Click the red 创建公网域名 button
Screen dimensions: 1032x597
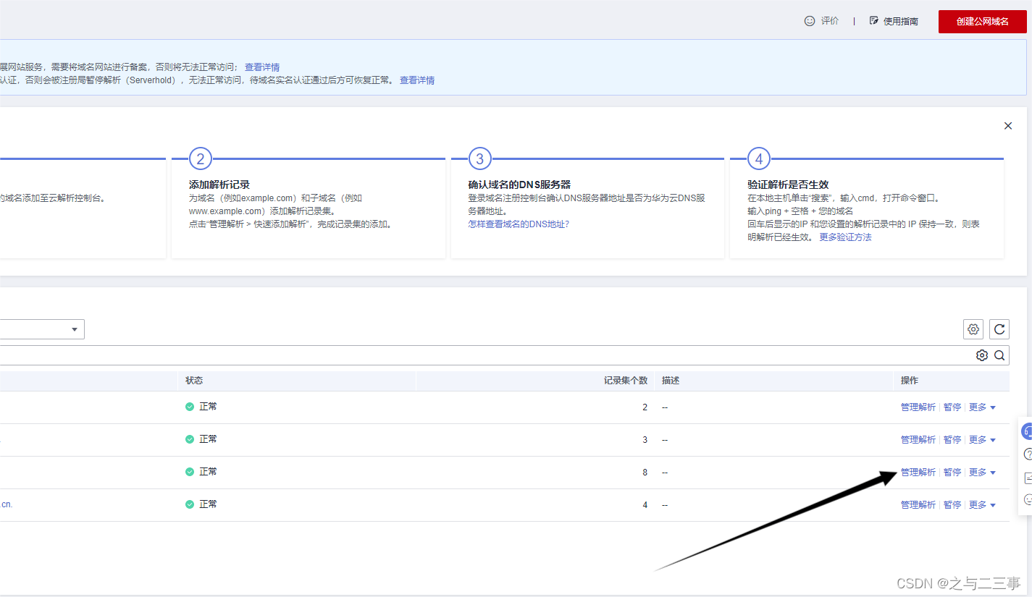pos(982,22)
